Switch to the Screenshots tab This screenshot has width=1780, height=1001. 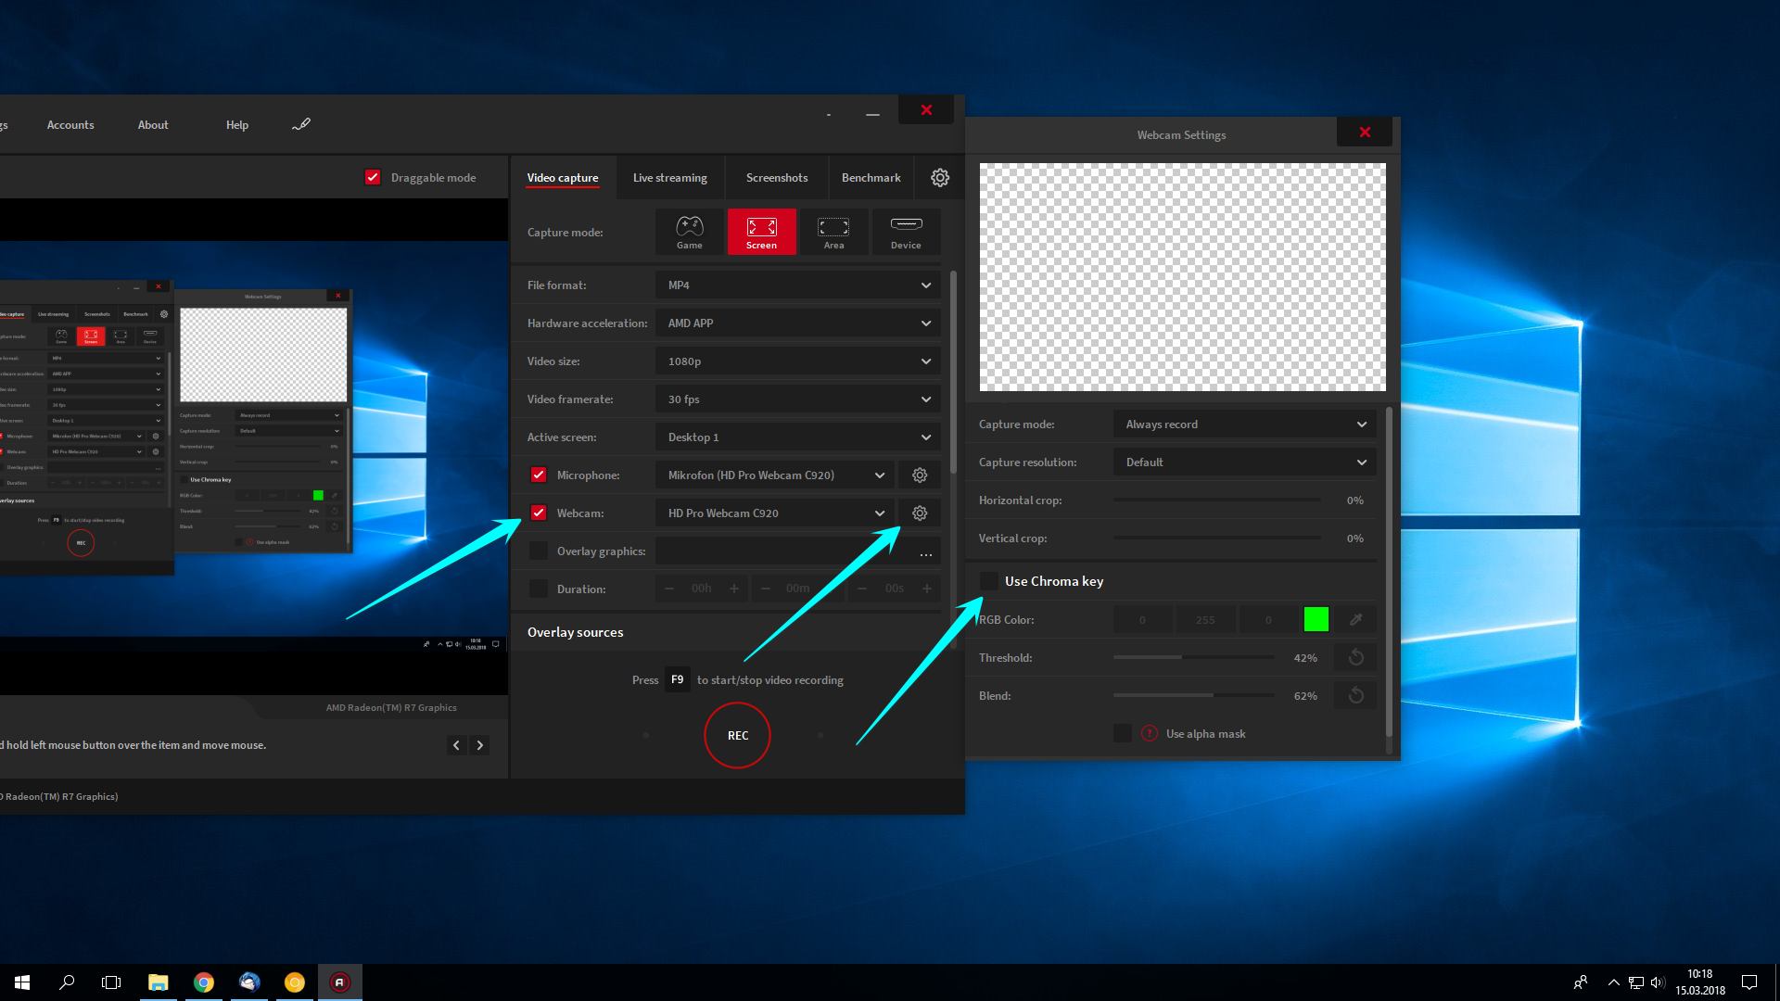tap(776, 177)
